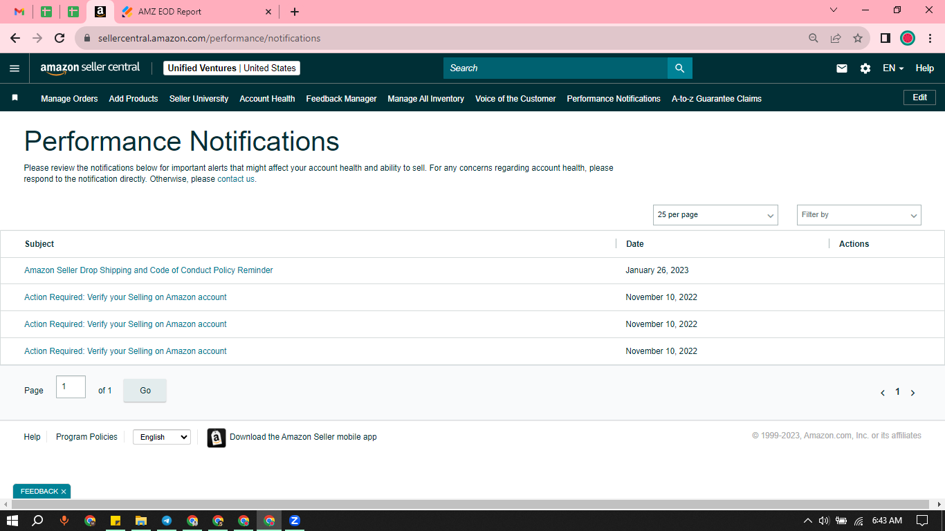Open the browser side panel icon
The image size is (945, 531).
pos(885,38)
